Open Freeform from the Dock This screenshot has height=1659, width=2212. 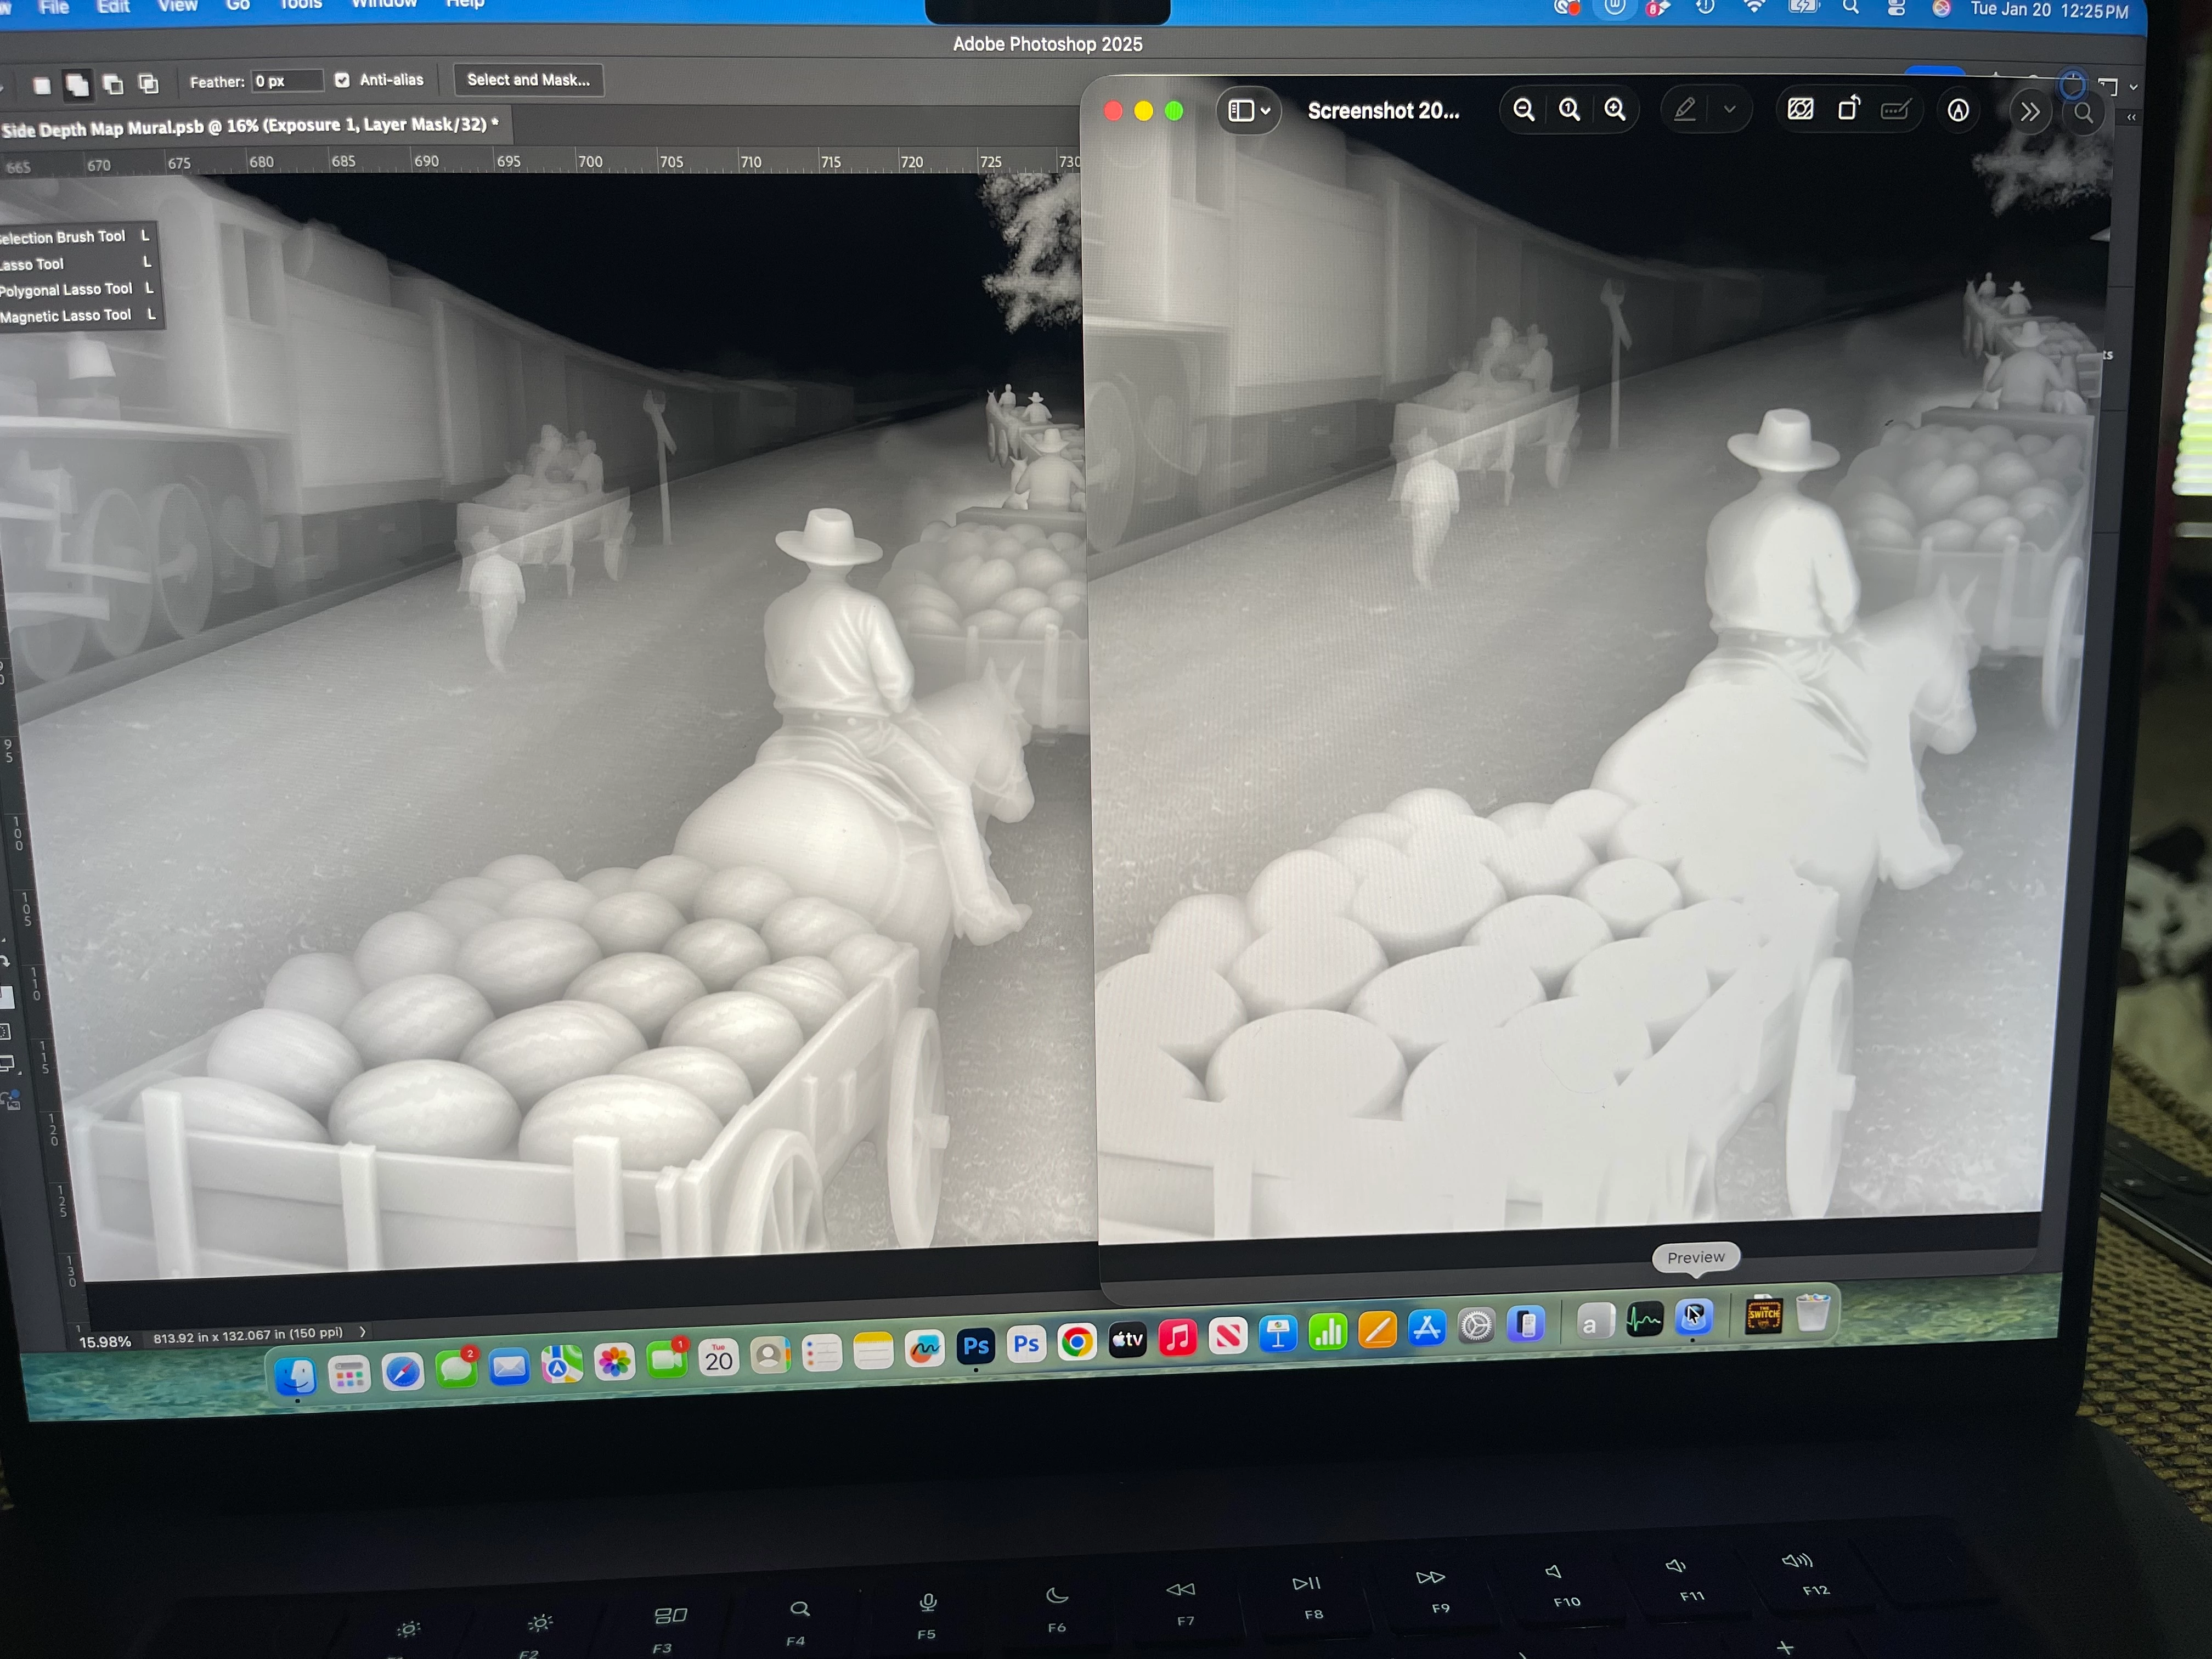pyautogui.click(x=925, y=1349)
